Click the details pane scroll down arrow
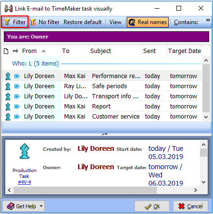 [203, 182]
